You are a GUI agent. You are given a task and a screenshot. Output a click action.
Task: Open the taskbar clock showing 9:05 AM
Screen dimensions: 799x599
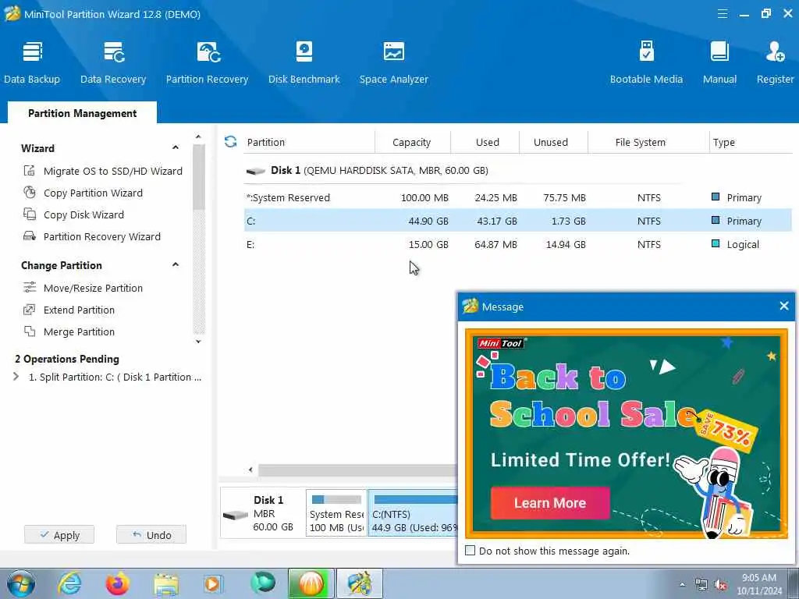tap(758, 584)
